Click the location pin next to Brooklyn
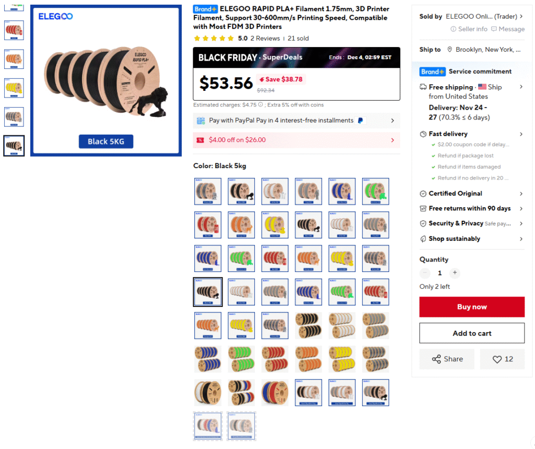Screen dimensions: 535x449 pos(450,50)
